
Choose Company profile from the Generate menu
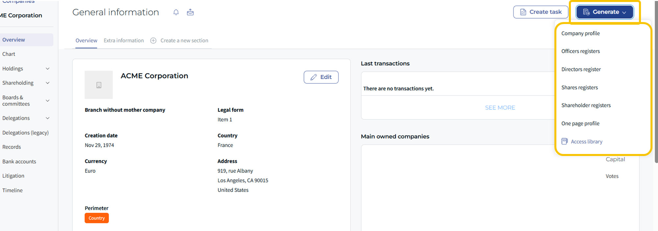click(x=580, y=33)
